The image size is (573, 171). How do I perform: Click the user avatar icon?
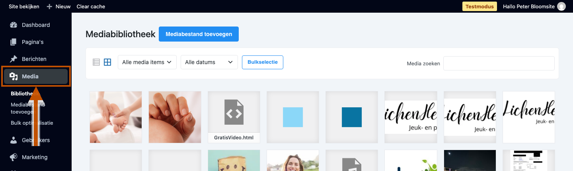(x=561, y=6)
